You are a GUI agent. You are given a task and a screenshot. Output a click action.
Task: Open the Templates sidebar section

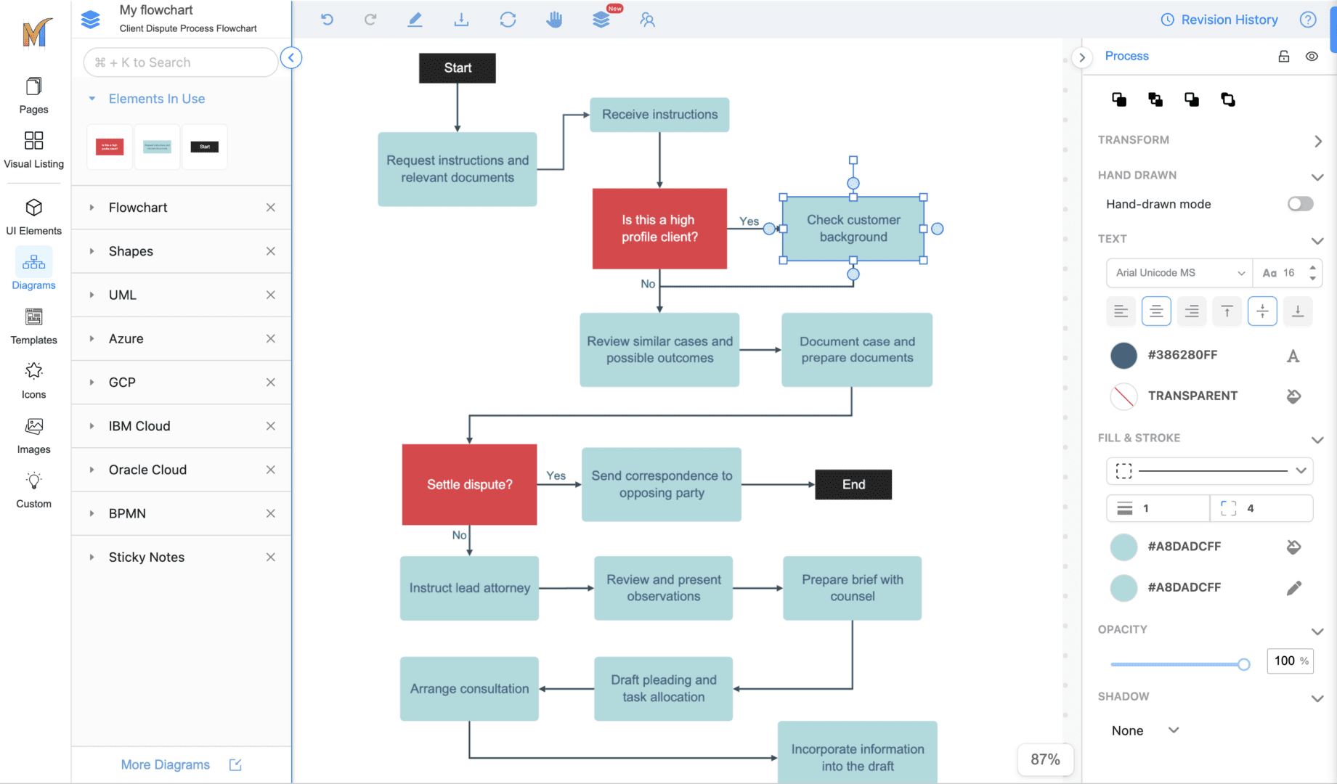33,324
